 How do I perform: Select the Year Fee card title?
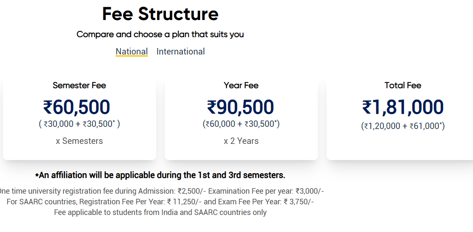(241, 85)
